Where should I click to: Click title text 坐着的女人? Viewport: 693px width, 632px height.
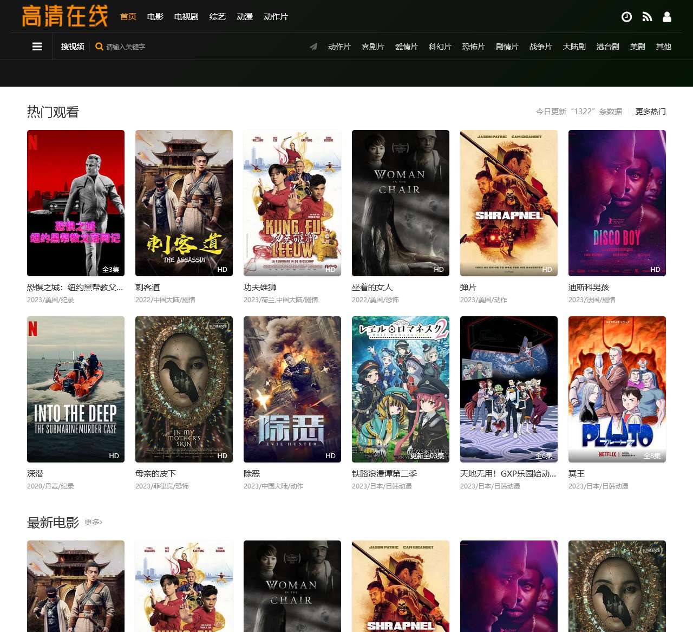372,288
